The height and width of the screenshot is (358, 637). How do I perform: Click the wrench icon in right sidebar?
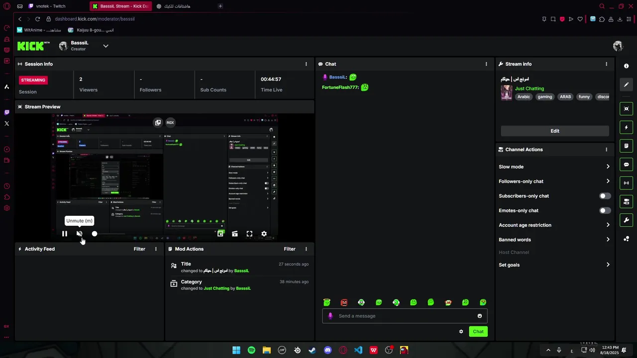[x=627, y=220]
